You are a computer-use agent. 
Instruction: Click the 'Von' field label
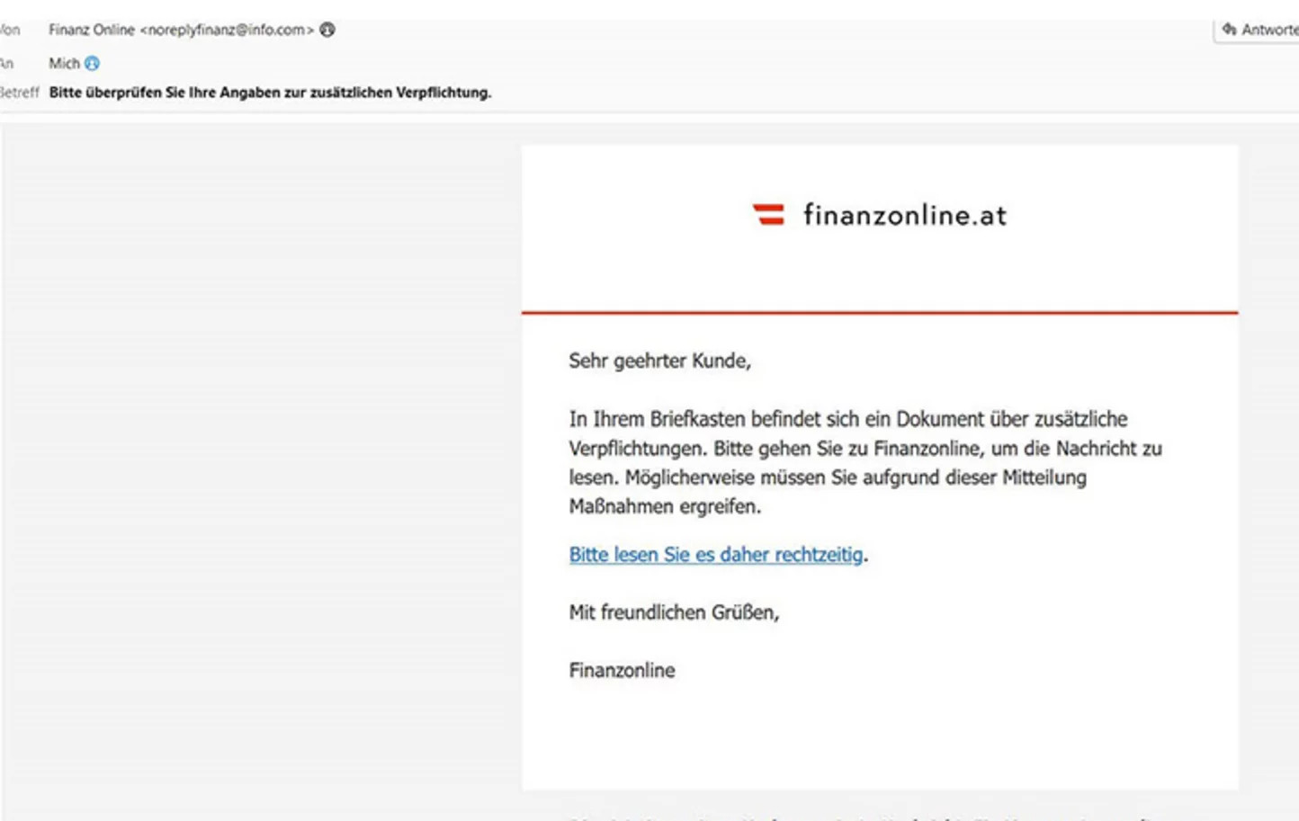pos(10,30)
